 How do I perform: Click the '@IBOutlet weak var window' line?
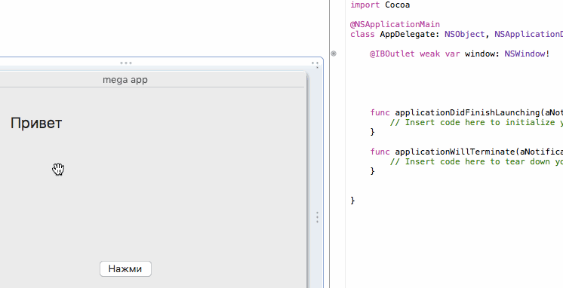460,54
